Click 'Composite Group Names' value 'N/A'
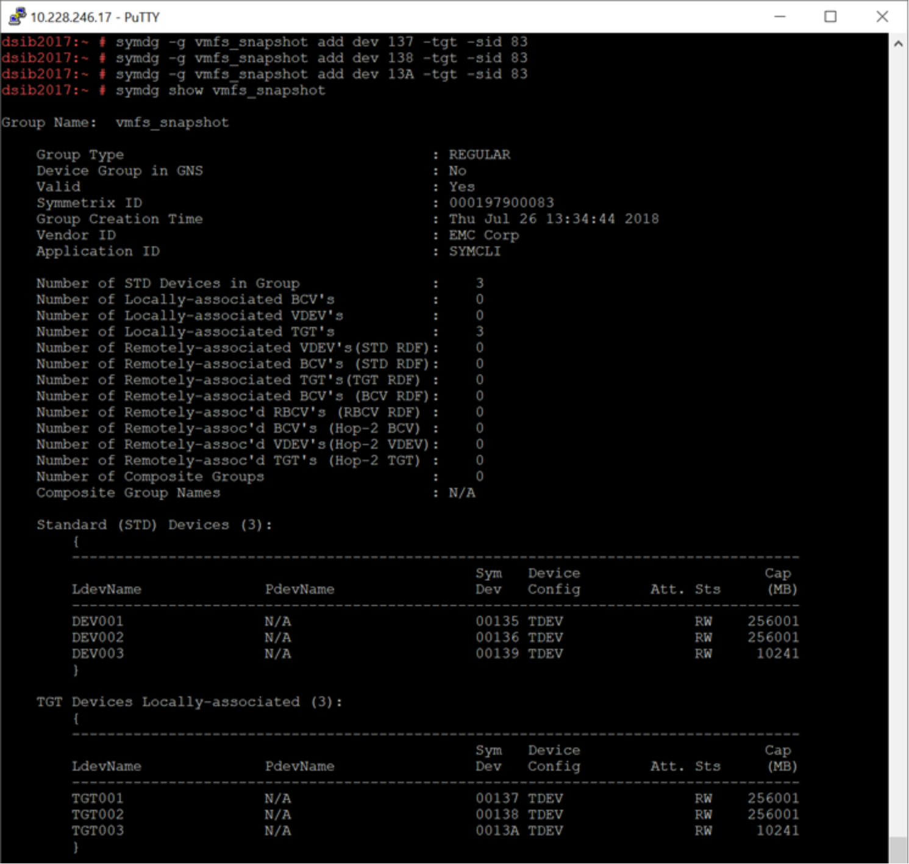 point(462,493)
